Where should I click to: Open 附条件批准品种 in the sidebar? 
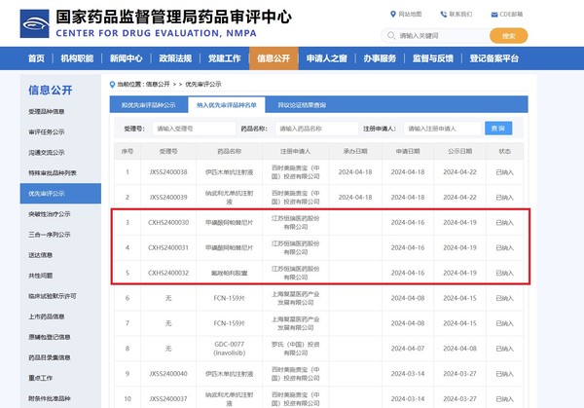click(50, 398)
